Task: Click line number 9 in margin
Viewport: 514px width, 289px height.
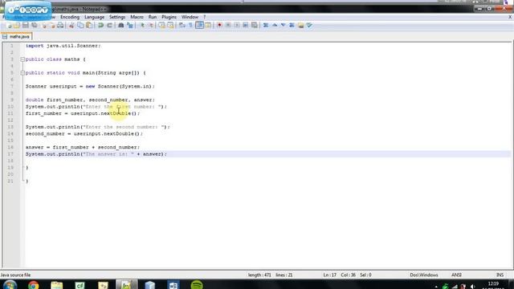Action: click(x=12, y=100)
